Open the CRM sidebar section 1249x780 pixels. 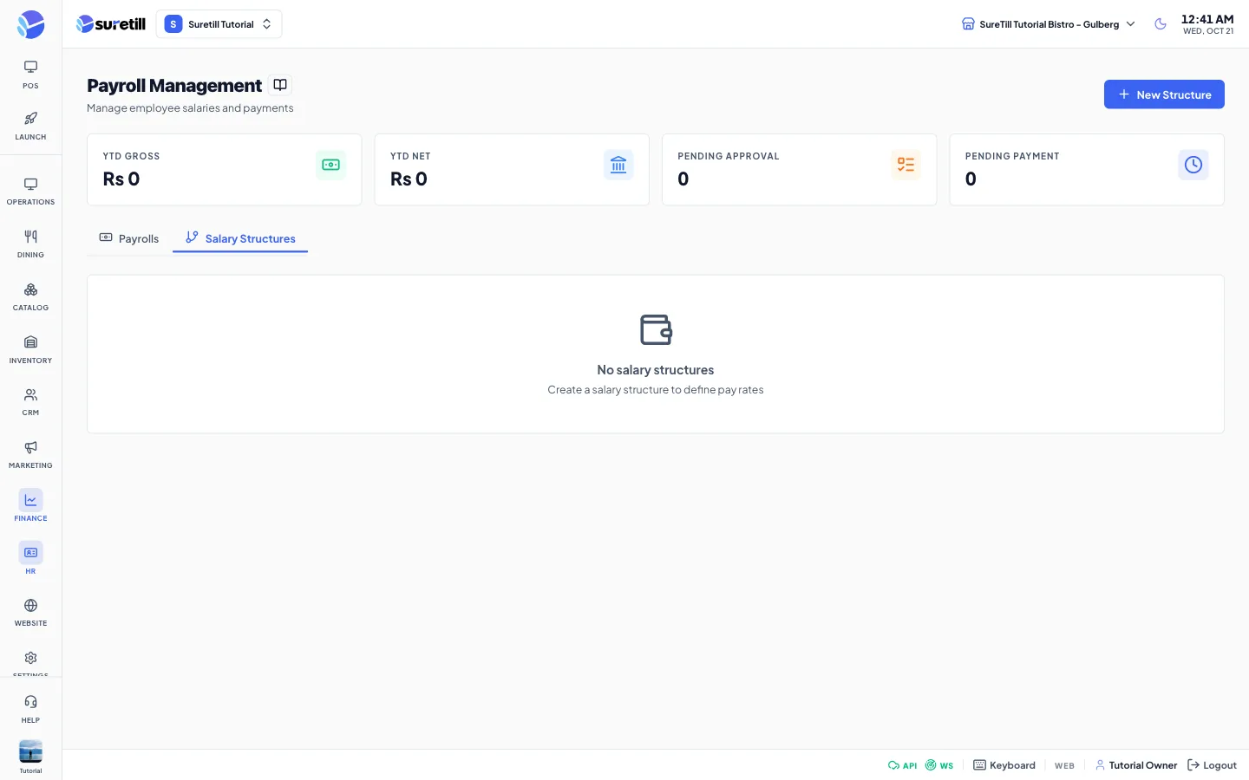tap(30, 402)
